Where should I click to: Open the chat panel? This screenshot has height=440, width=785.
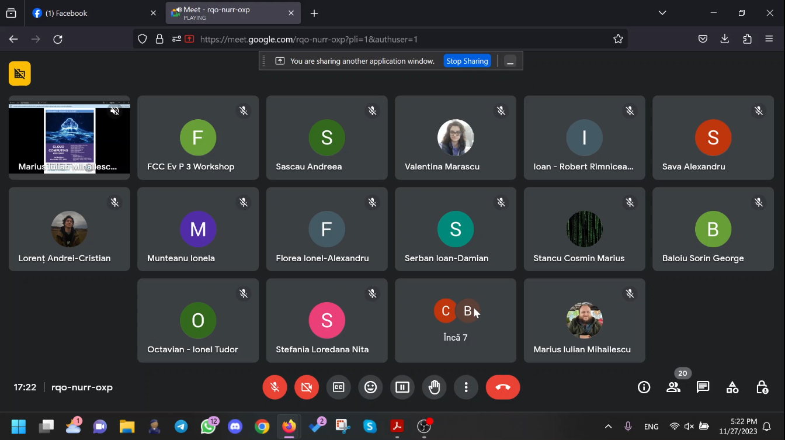(703, 387)
